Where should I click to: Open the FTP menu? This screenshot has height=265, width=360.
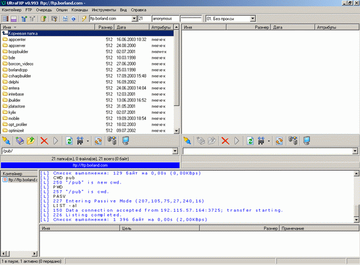click(29, 10)
